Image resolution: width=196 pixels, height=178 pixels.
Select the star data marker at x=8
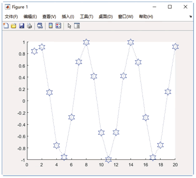[x=86, y=42]
